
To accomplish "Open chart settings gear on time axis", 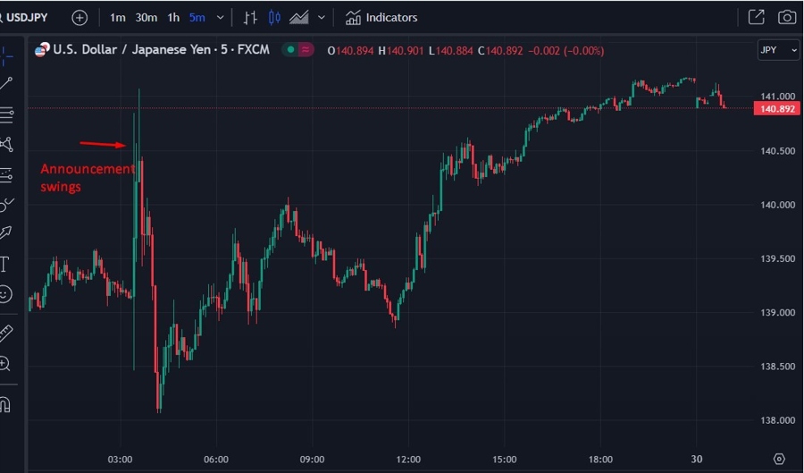I will tap(779, 459).
